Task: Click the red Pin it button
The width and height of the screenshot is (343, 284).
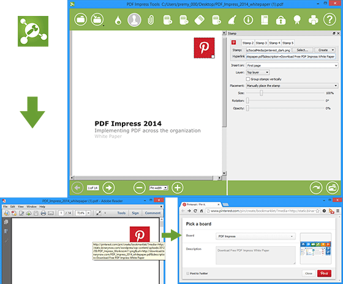Action: (x=324, y=273)
